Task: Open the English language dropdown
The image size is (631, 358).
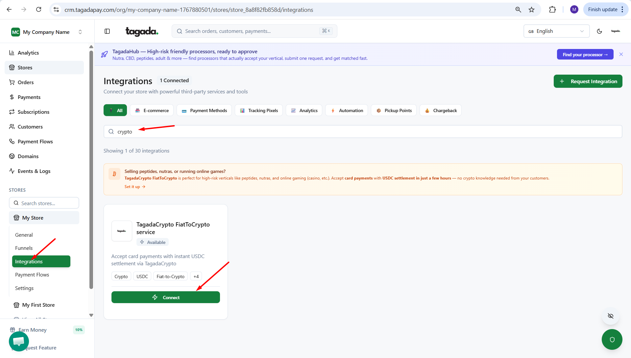Action: pos(556,31)
